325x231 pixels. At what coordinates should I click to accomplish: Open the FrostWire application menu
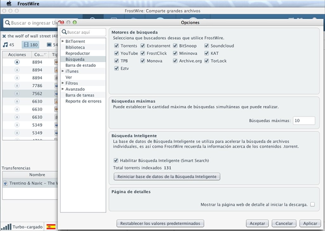tap(28, 4)
